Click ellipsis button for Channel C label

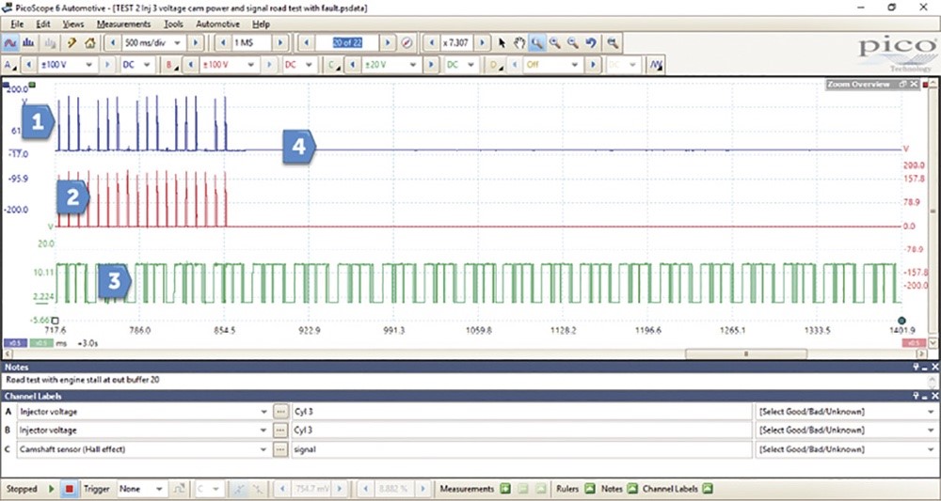[280, 449]
